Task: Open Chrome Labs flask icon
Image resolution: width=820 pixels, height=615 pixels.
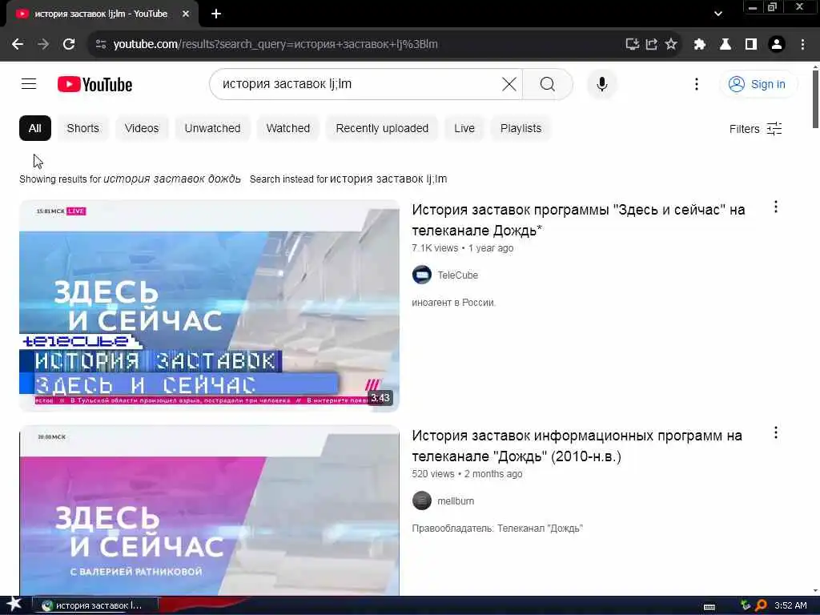Action: (726, 44)
